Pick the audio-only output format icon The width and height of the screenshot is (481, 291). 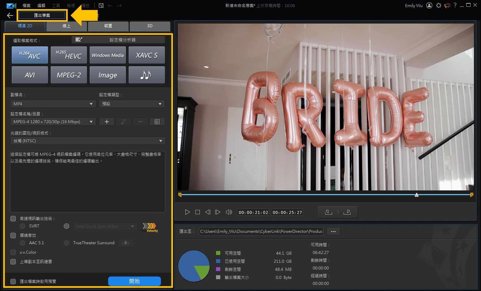[146, 75]
